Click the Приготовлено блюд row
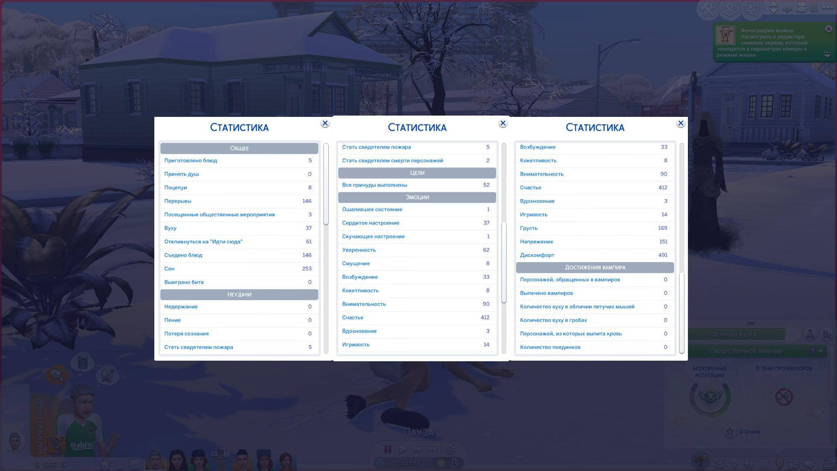The height and width of the screenshot is (471, 837). (x=239, y=160)
